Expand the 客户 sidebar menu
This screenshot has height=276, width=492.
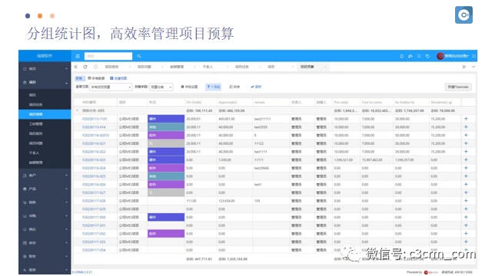pyautogui.click(x=45, y=176)
